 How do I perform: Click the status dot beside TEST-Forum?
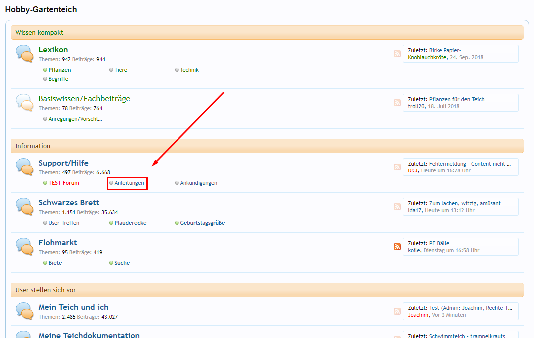(45, 183)
